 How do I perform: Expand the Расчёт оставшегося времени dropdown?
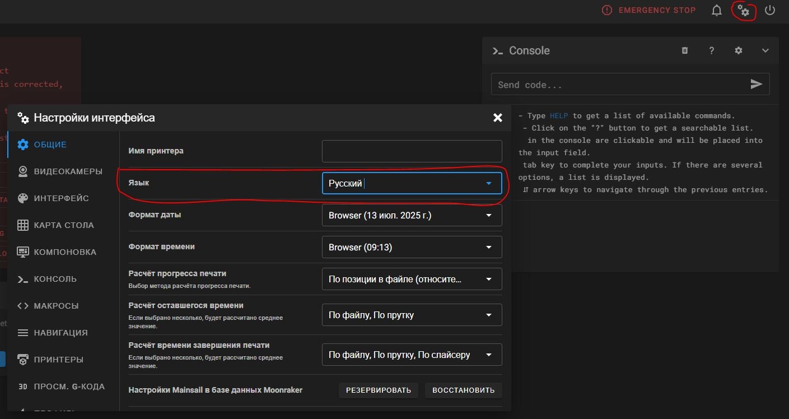click(x=412, y=315)
